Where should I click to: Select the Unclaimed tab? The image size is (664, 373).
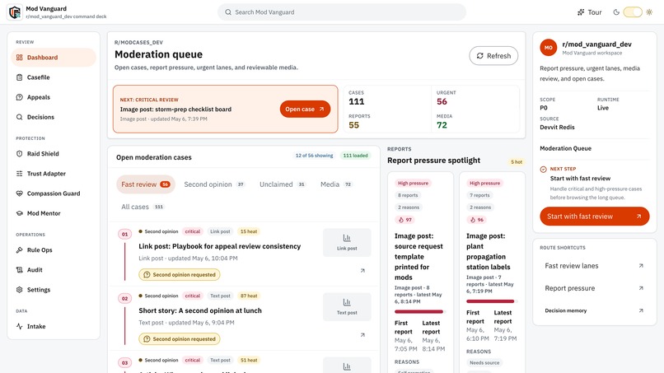coord(283,184)
